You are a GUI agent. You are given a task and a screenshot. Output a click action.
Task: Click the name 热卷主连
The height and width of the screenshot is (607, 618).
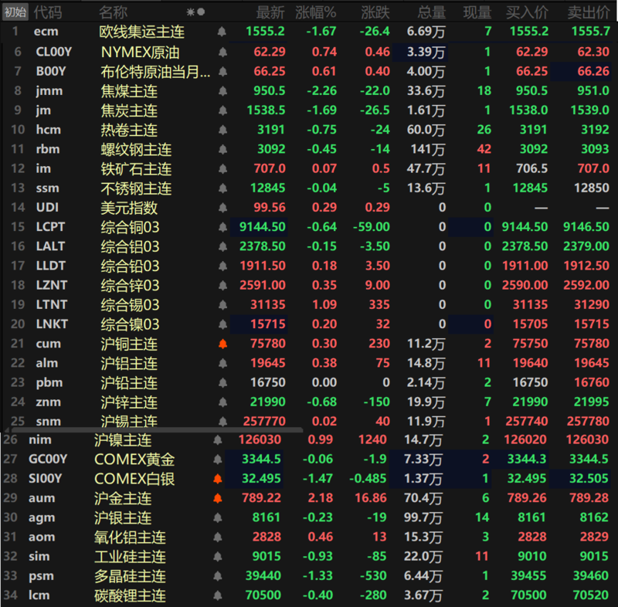(129, 130)
